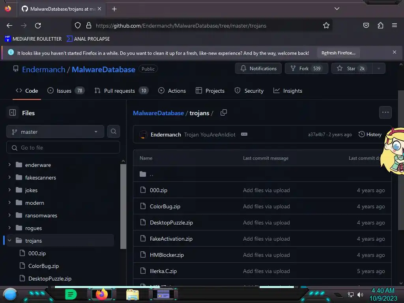This screenshot has width=404, height=303.
Task: Click the site security padlock icon
Action: (89, 26)
